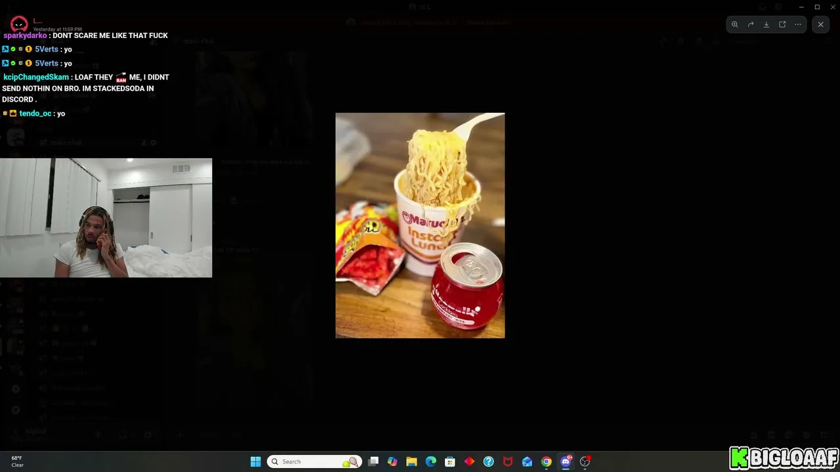Click chat username kcipChangedSkam
Image resolution: width=840 pixels, height=472 pixels.
pos(36,77)
